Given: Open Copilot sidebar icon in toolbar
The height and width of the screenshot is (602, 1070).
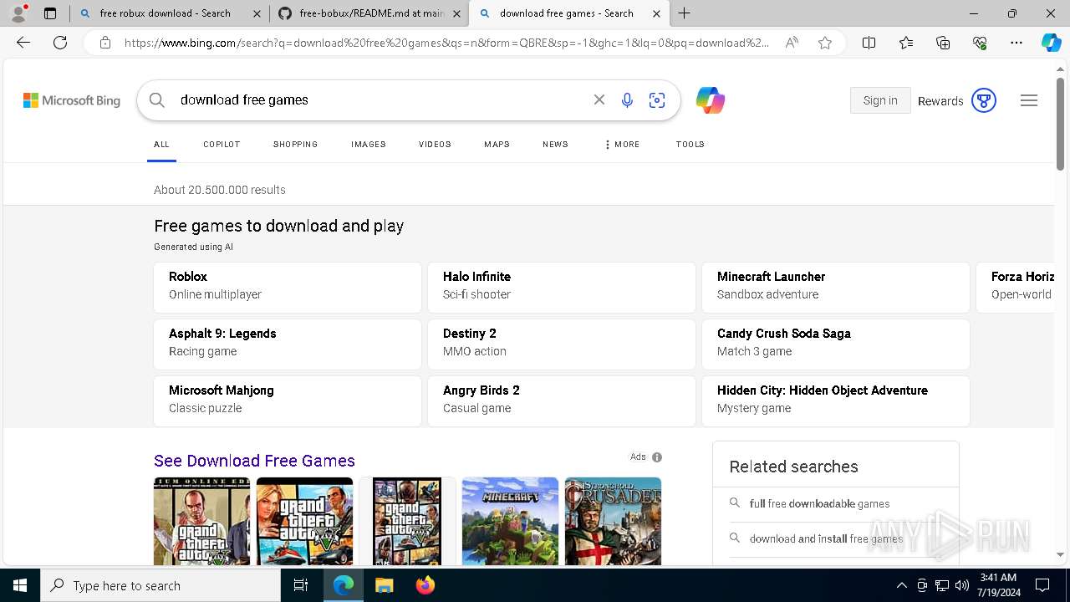Looking at the screenshot, I should [1051, 43].
